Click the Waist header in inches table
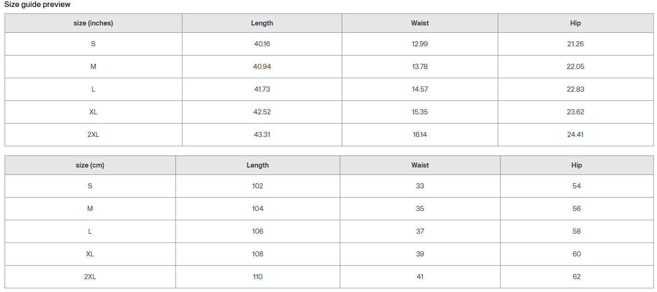657x292 pixels. point(420,23)
